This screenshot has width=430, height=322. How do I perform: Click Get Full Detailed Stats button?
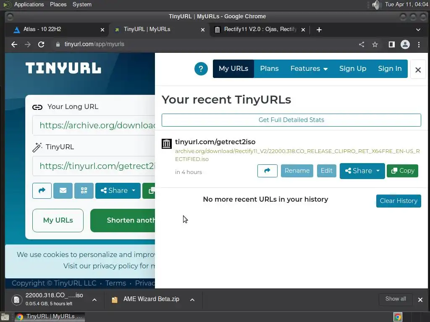point(291,120)
